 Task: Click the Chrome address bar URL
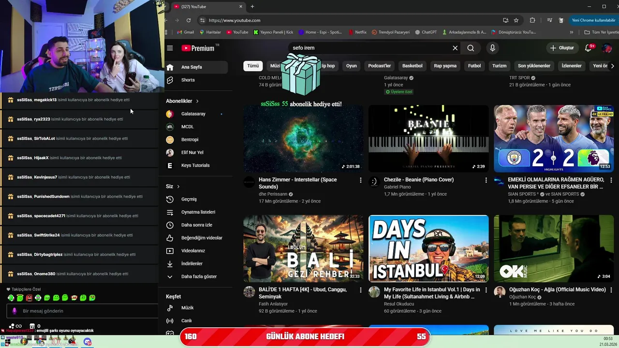(235, 20)
